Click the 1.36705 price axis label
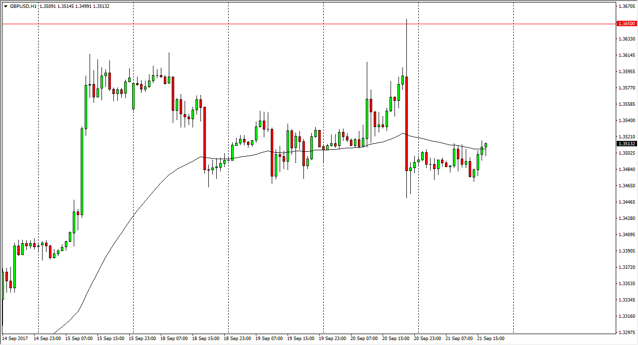Image resolution: width=638 pixels, height=345 pixels. 627,6
